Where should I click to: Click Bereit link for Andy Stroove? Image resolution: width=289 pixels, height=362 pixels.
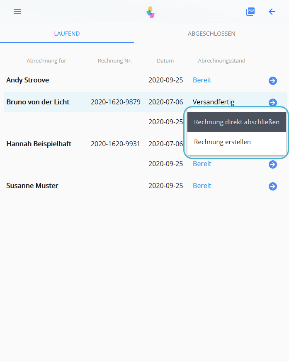[202, 80]
